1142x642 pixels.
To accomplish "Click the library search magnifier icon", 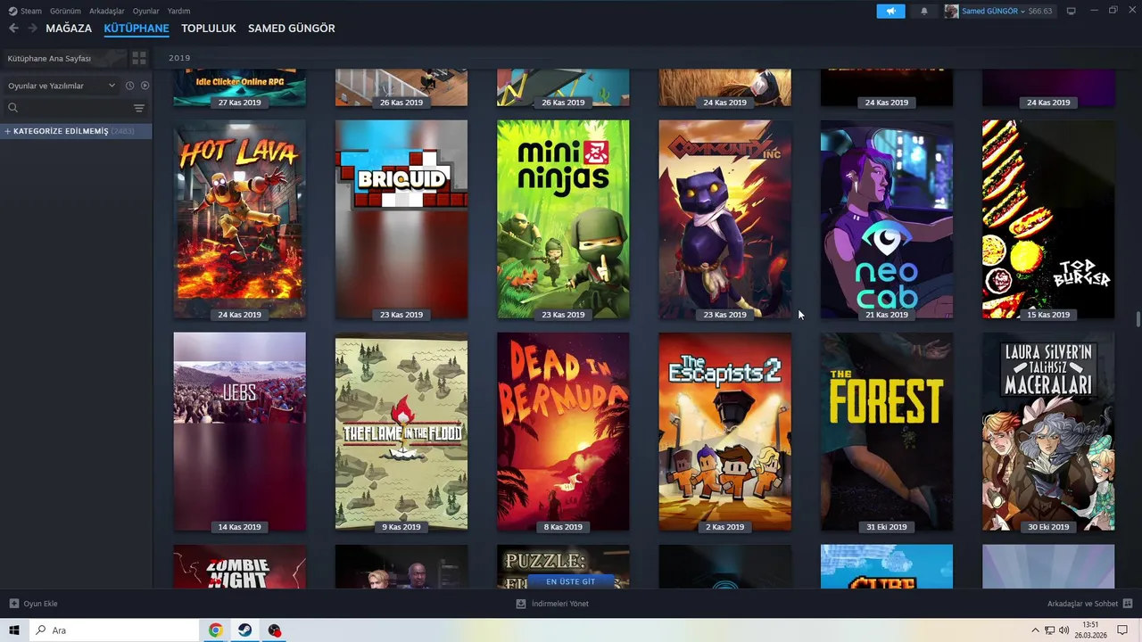I will point(12,108).
